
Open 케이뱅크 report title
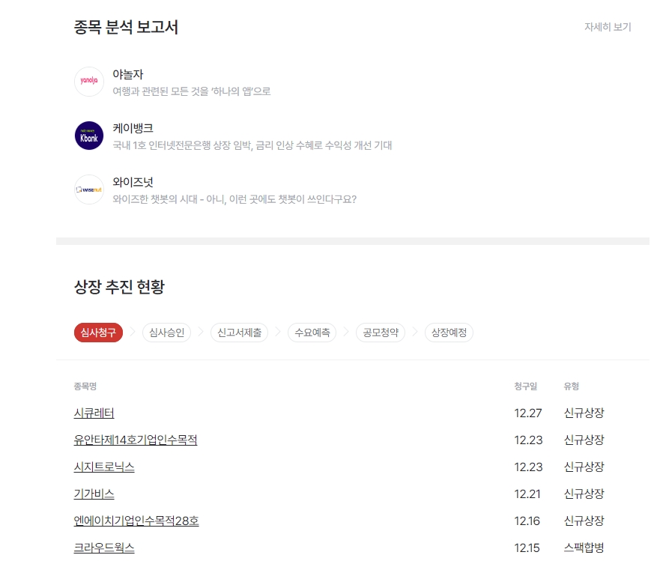coord(133,128)
